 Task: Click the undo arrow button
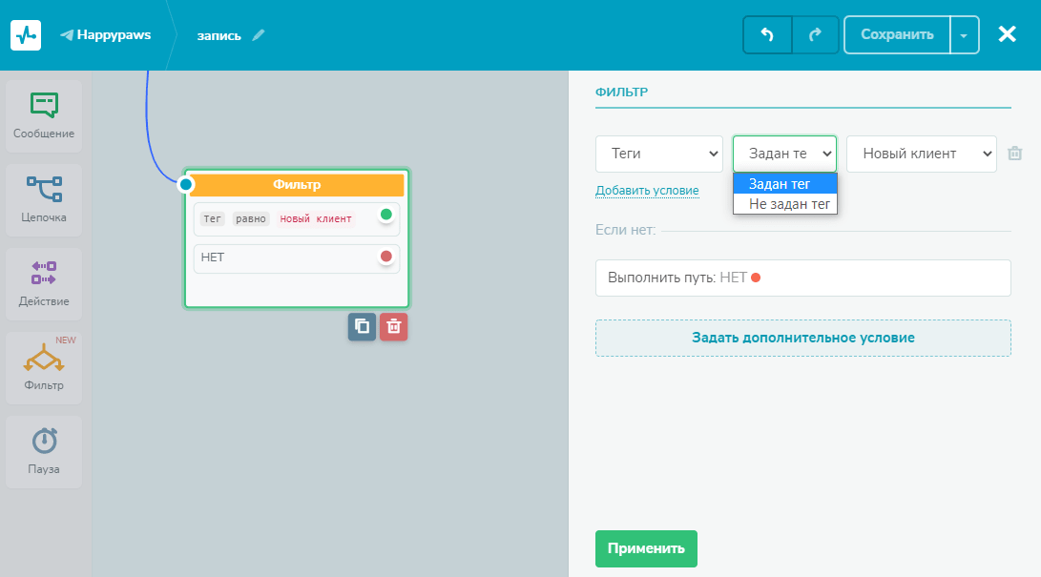point(767,34)
